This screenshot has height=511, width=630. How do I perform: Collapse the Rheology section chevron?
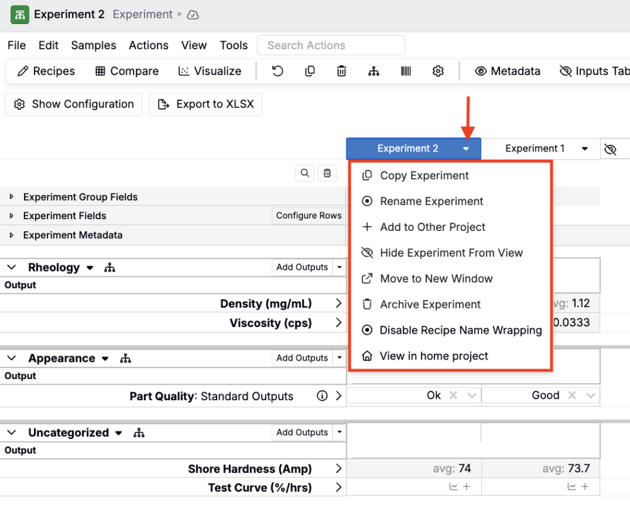(12, 267)
